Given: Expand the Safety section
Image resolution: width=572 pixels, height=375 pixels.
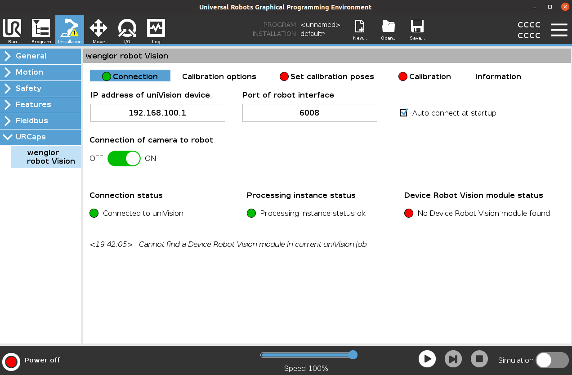Looking at the screenshot, I should point(40,88).
